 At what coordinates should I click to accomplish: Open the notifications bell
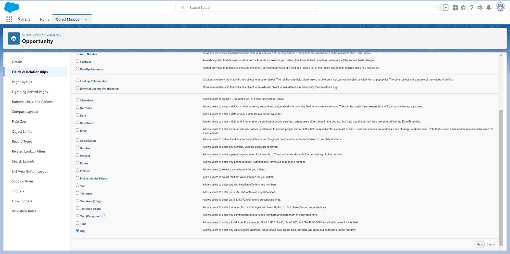click(x=489, y=8)
